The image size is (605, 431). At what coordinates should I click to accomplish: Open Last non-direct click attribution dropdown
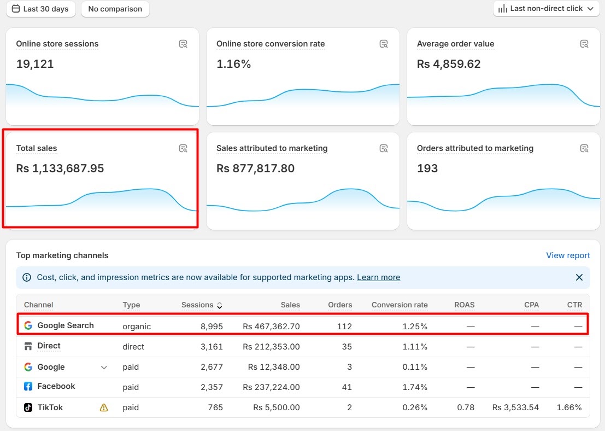pos(547,9)
